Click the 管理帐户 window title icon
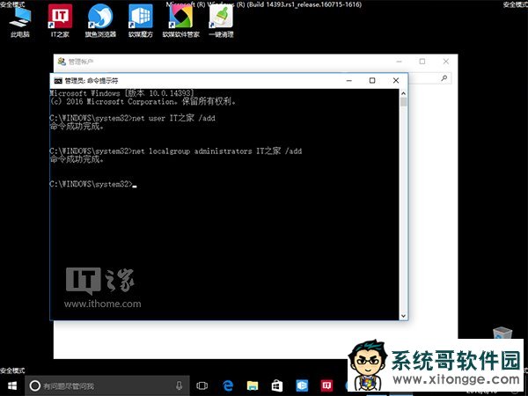Viewport: 528px width, 396px height. 62,62
